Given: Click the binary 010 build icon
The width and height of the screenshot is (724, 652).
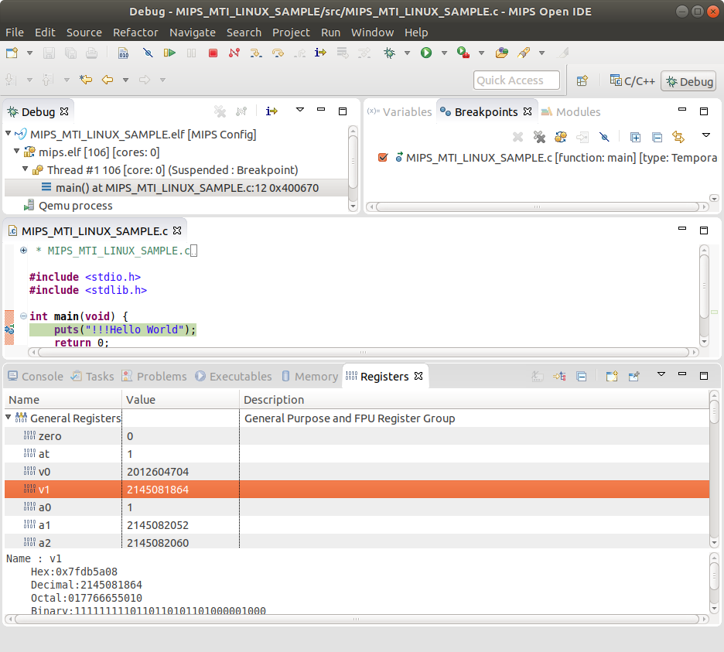Looking at the screenshot, I should click(x=123, y=53).
